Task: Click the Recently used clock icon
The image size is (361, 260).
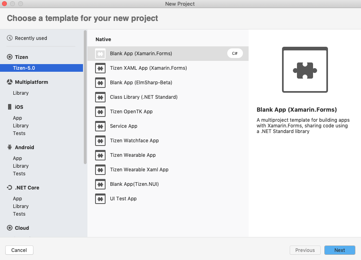Action: click(x=9, y=38)
